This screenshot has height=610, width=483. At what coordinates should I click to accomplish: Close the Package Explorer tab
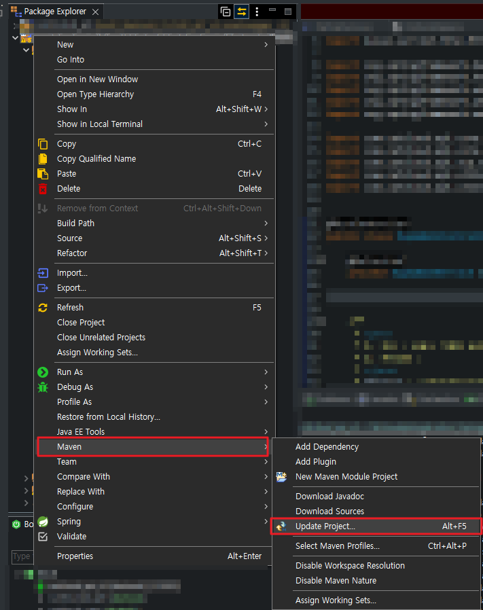(95, 12)
